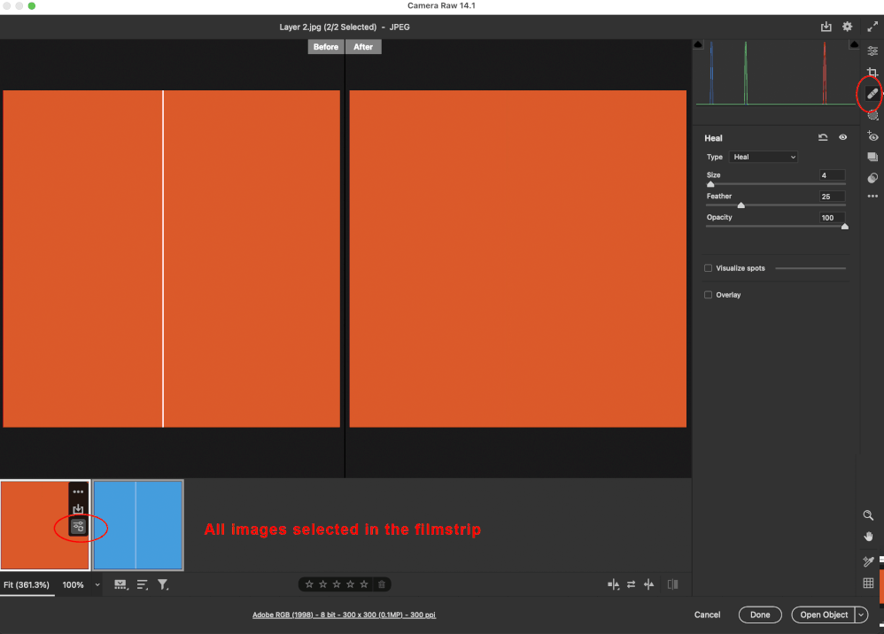Select the Hand tool
Viewport: 884px width, 634px height.
pyautogui.click(x=868, y=536)
